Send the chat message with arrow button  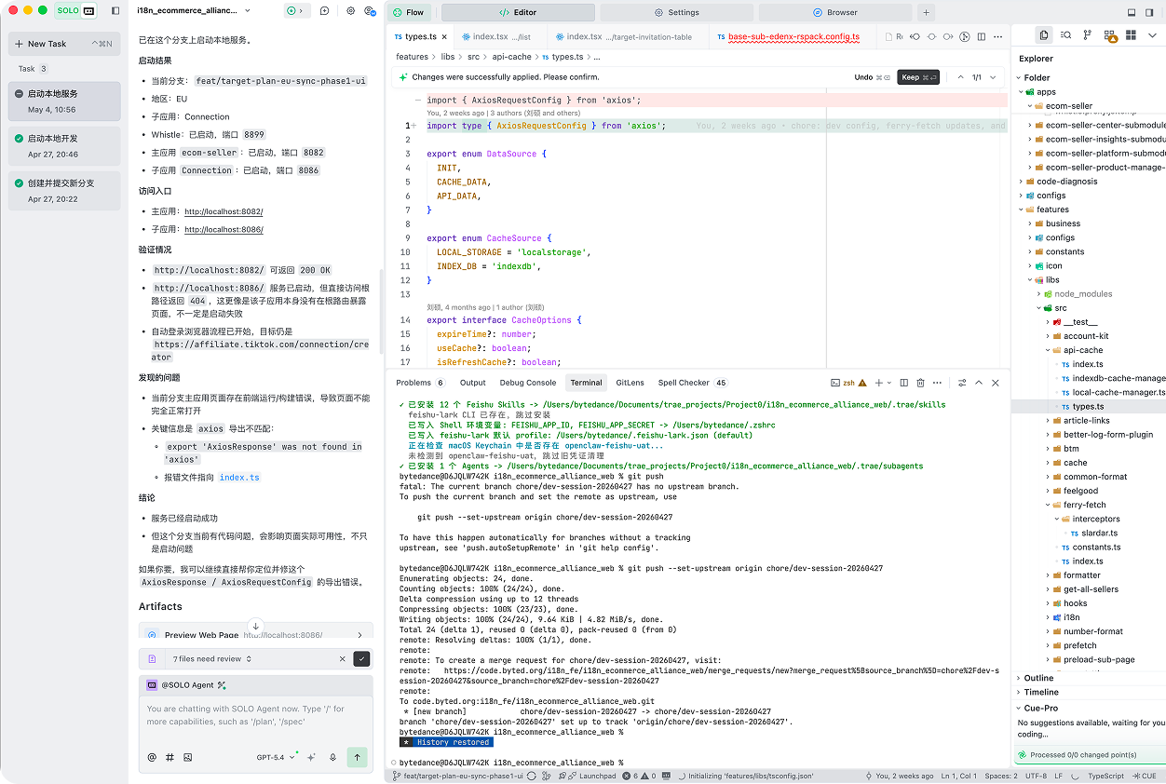[357, 758]
